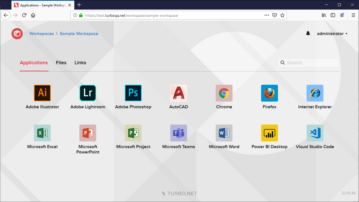Screen dimensions: 359x202
Task: Close the Sample Workspace browser tab
Action: pos(70,5)
